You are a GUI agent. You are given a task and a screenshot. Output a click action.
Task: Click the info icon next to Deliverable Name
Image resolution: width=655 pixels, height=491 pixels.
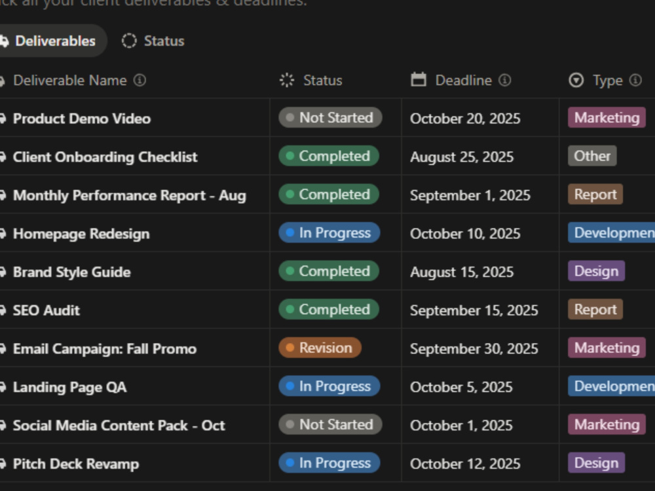(140, 80)
